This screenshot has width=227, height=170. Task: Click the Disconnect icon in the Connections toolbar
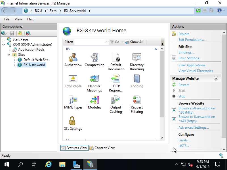click(28, 33)
